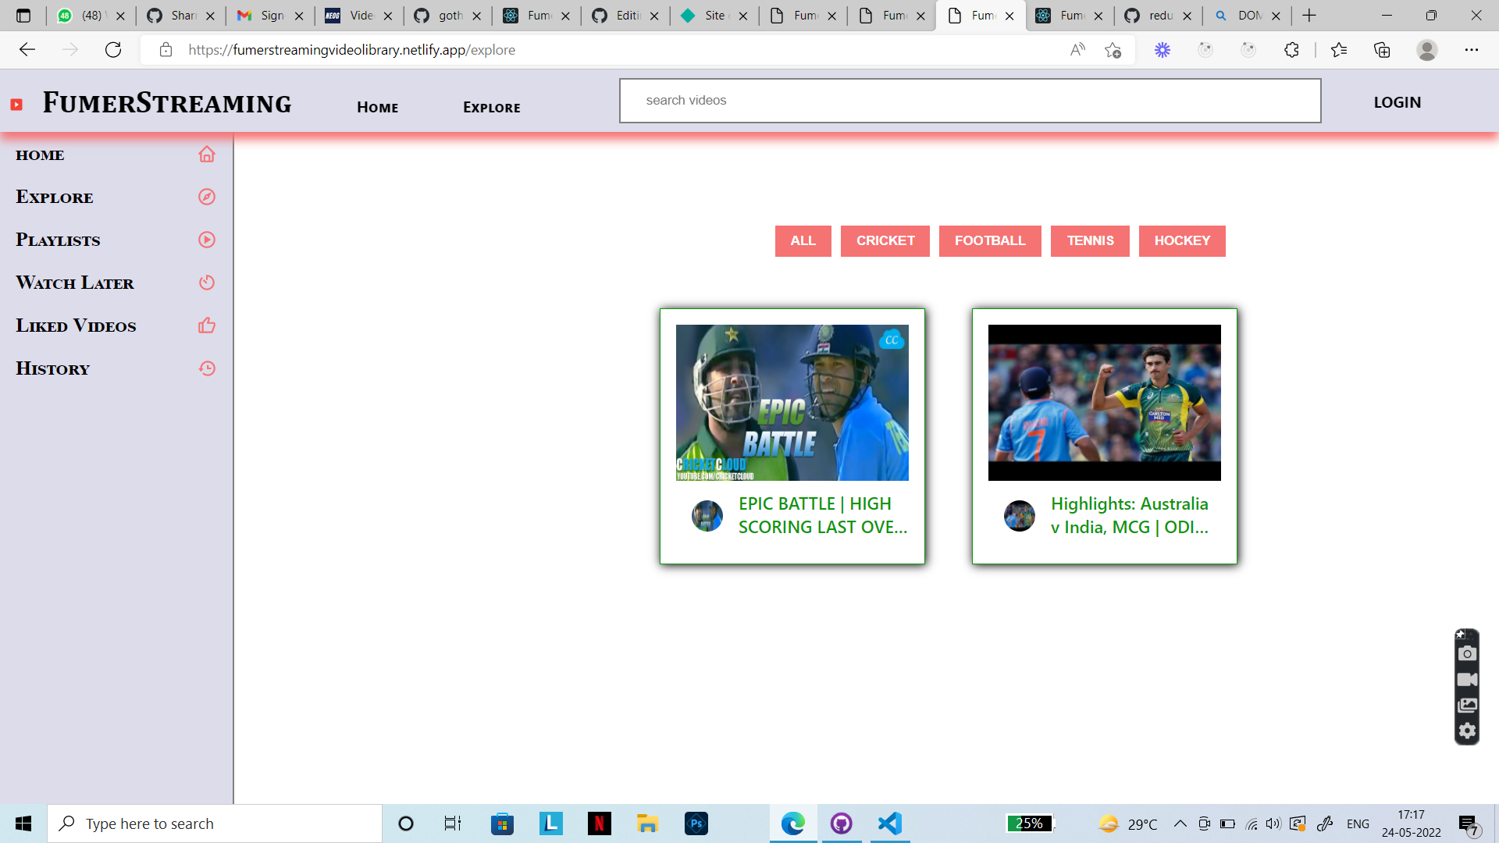1499x843 pixels.
Task: Click the Watch Later clock icon
Action: click(206, 283)
